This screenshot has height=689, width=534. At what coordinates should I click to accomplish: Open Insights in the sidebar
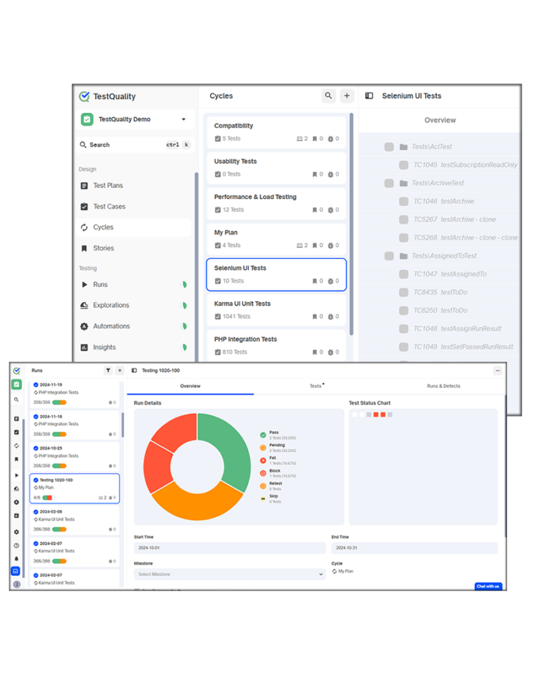coord(104,347)
